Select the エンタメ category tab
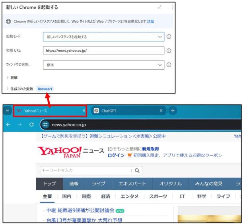 pyautogui.click(x=130, y=197)
